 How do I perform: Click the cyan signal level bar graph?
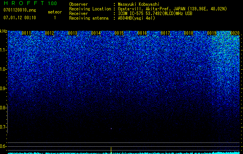(124, 153)
